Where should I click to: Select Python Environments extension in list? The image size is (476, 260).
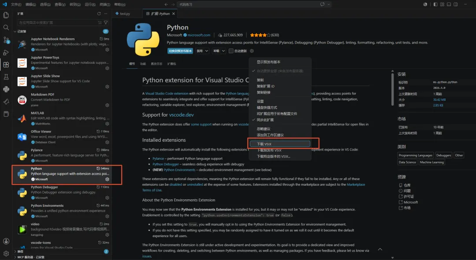pyautogui.click(x=62, y=211)
